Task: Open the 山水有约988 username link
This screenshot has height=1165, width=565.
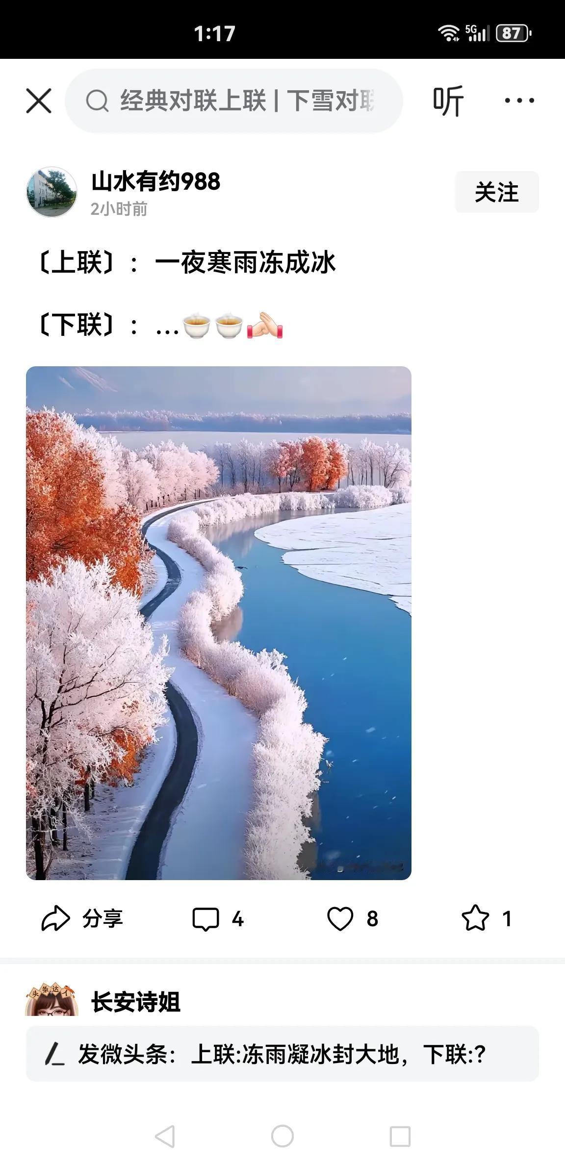Action: [x=156, y=181]
